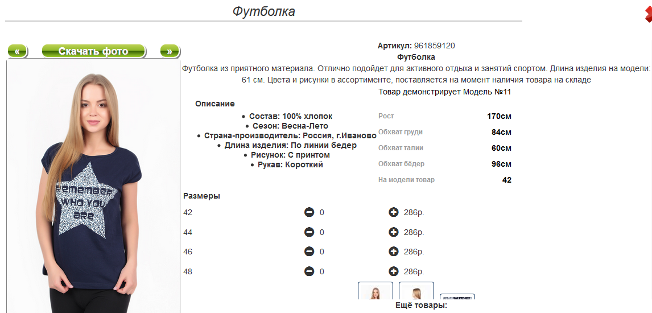View the third small thumbnail
652x313 pixels.
[457, 297]
